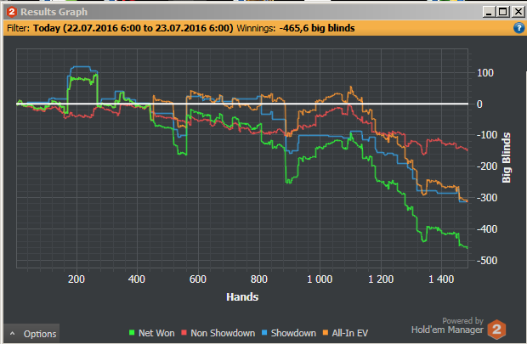
Task: Click the Non Showdown legend label
Action: pos(223,333)
